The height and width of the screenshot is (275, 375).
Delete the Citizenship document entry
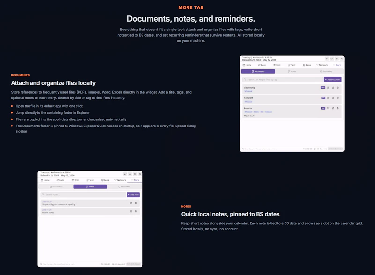[x=338, y=88]
